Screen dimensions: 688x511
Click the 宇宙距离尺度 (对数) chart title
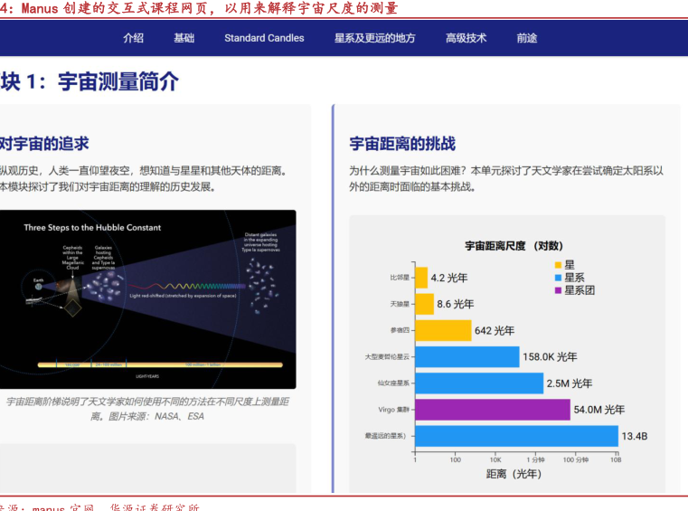coord(514,245)
